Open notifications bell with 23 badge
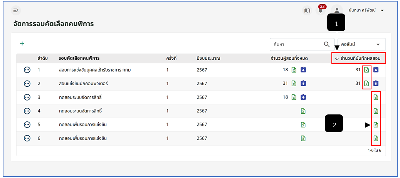This screenshot has height=178, width=400. coord(321,10)
